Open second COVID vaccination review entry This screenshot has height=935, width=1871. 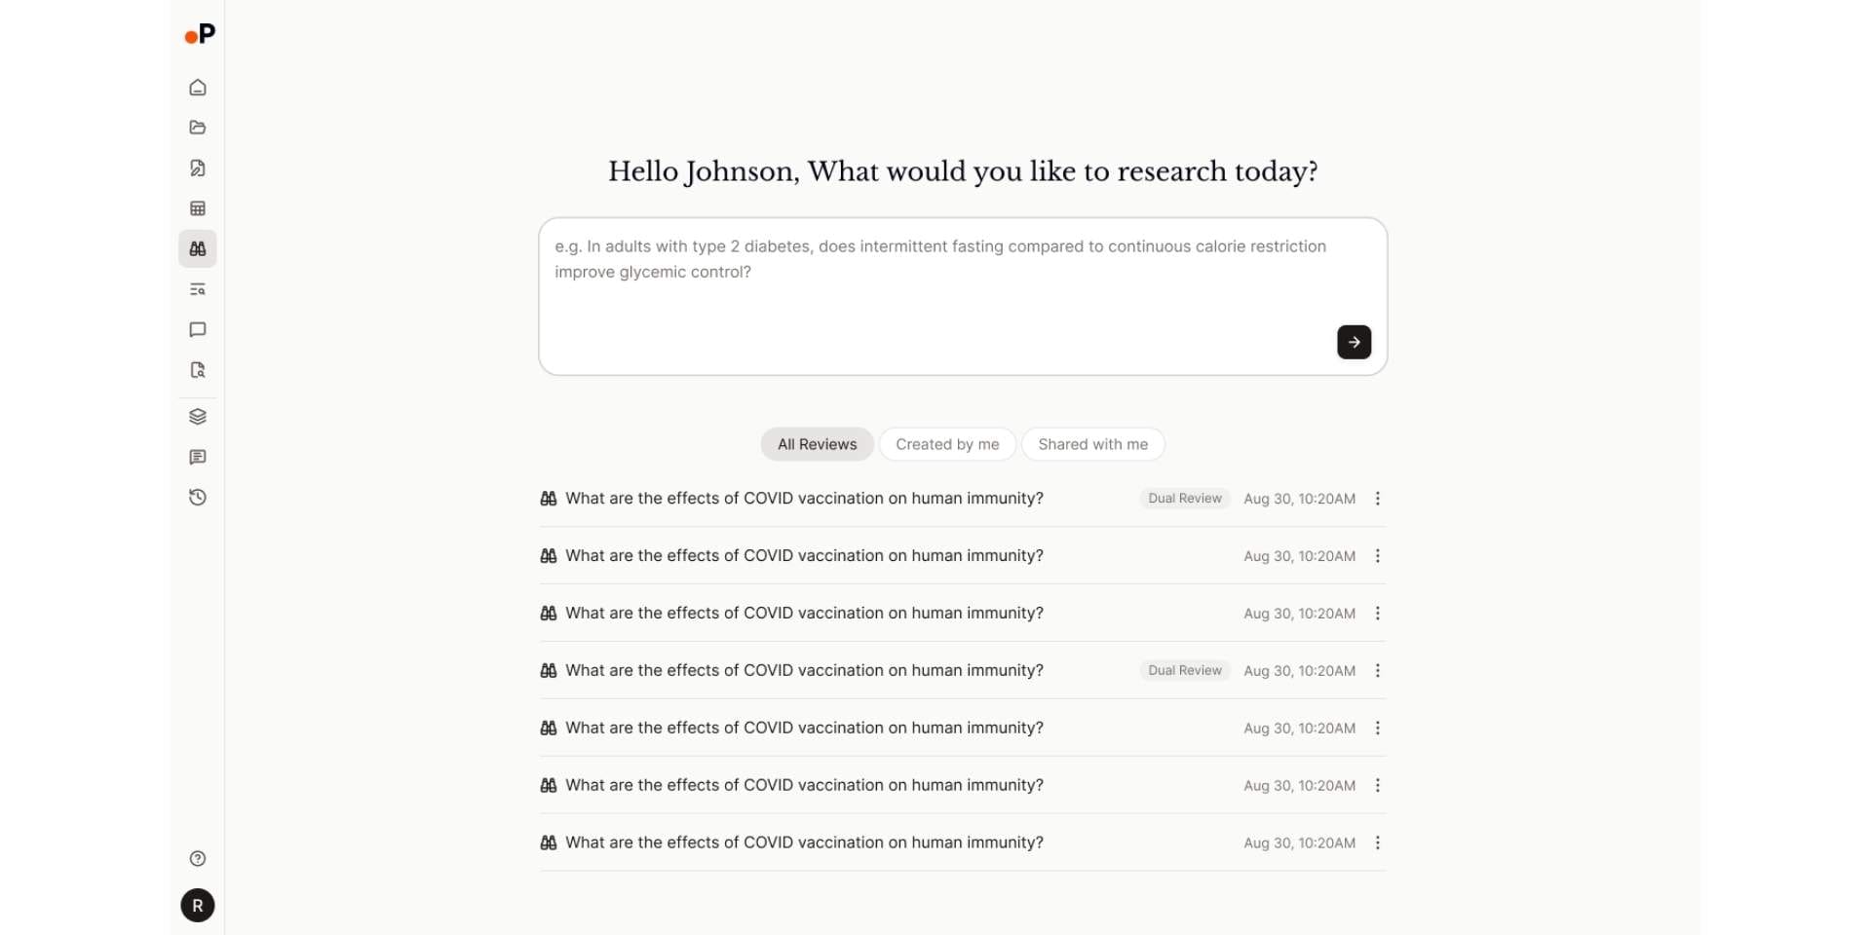pyautogui.click(x=962, y=556)
